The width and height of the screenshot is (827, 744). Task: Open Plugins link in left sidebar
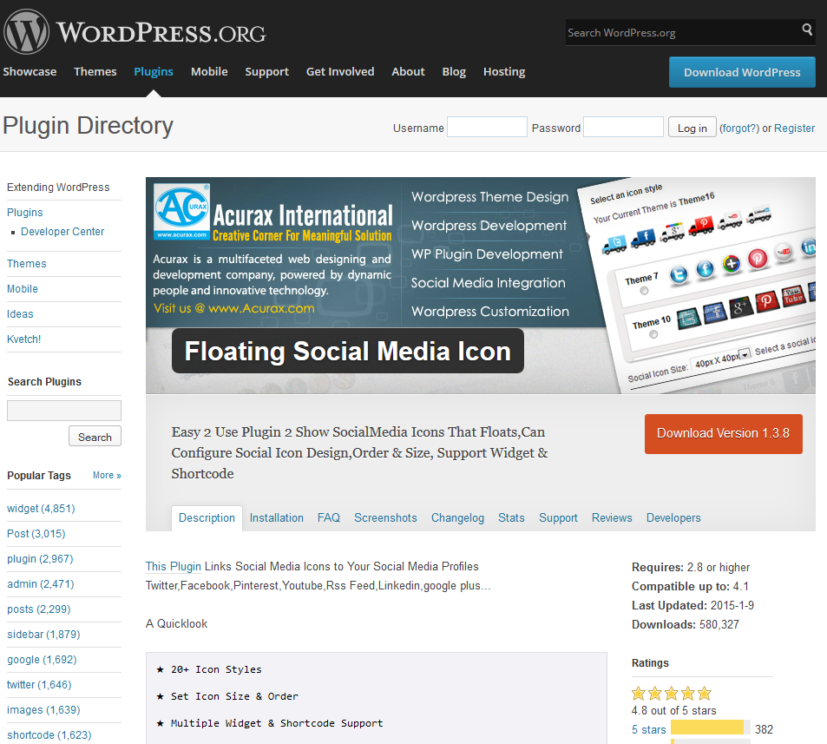(x=25, y=213)
